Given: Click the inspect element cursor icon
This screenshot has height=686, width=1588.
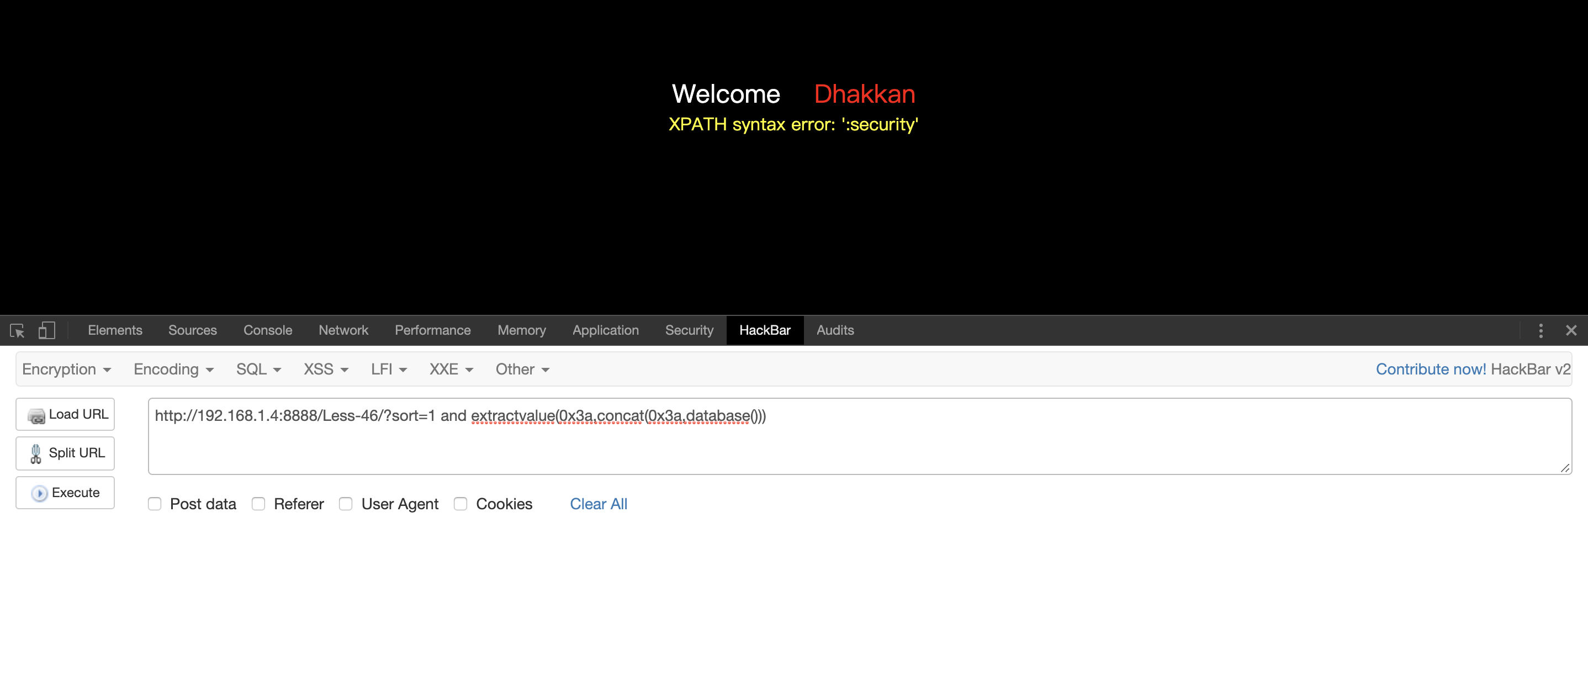Looking at the screenshot, I should (17, 331).
